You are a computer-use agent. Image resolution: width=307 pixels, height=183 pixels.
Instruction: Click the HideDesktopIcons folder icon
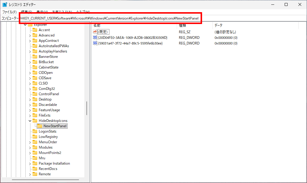35,121
